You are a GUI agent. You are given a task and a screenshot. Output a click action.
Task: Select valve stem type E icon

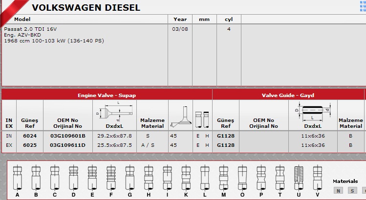tap(92, 177)
